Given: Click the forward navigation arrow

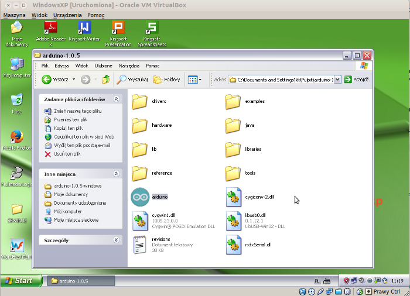Looking at the screenshot, I should pos(86,80).
